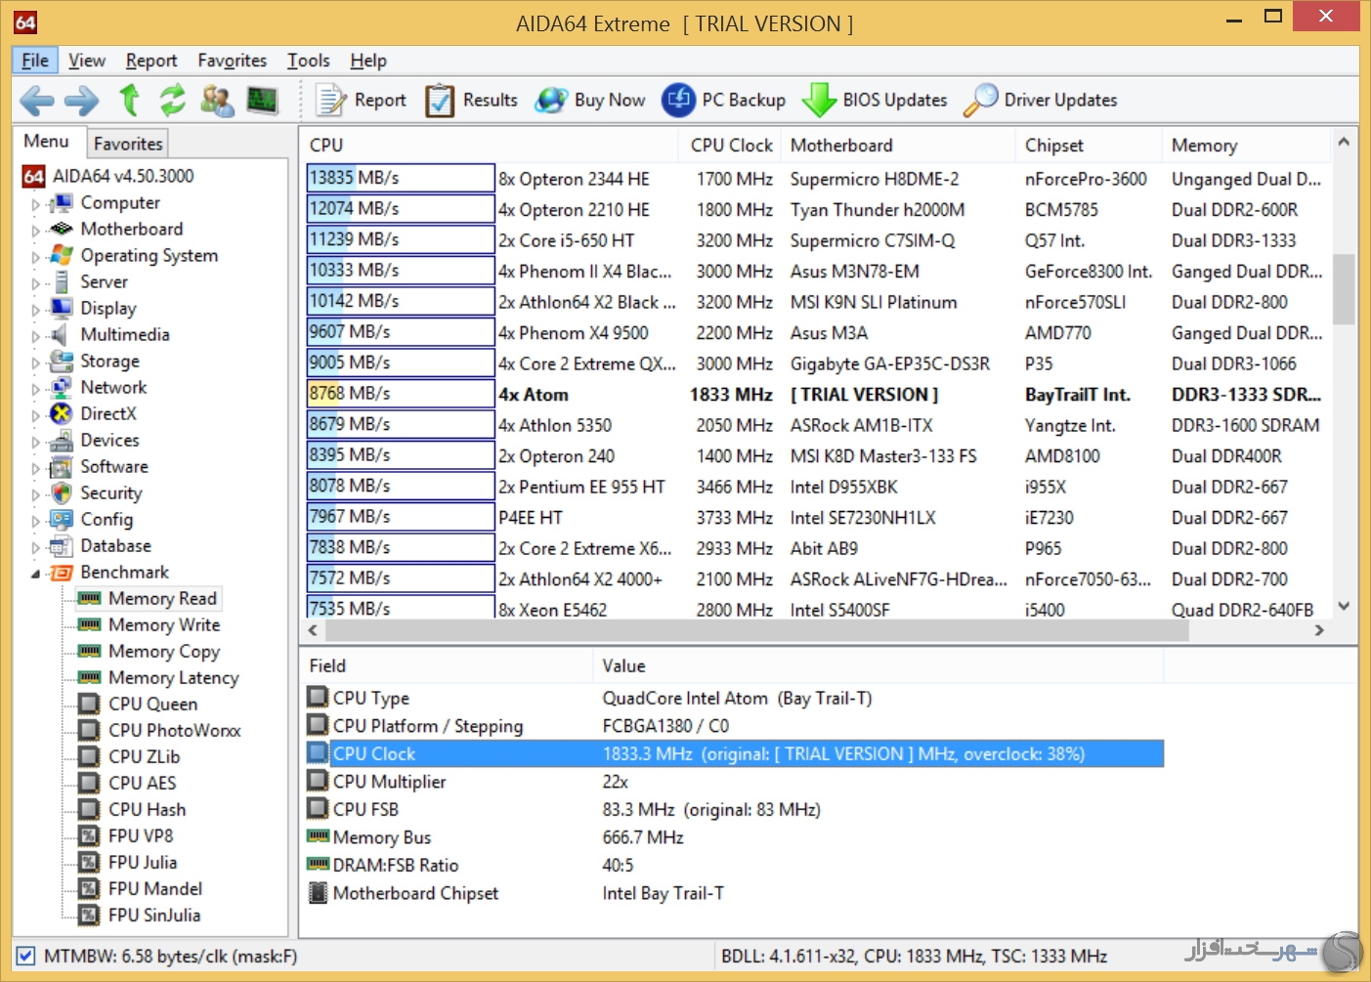Click the Forward navigation arrow
Screen dimensions: 1371x982
[x=82, y=100]
